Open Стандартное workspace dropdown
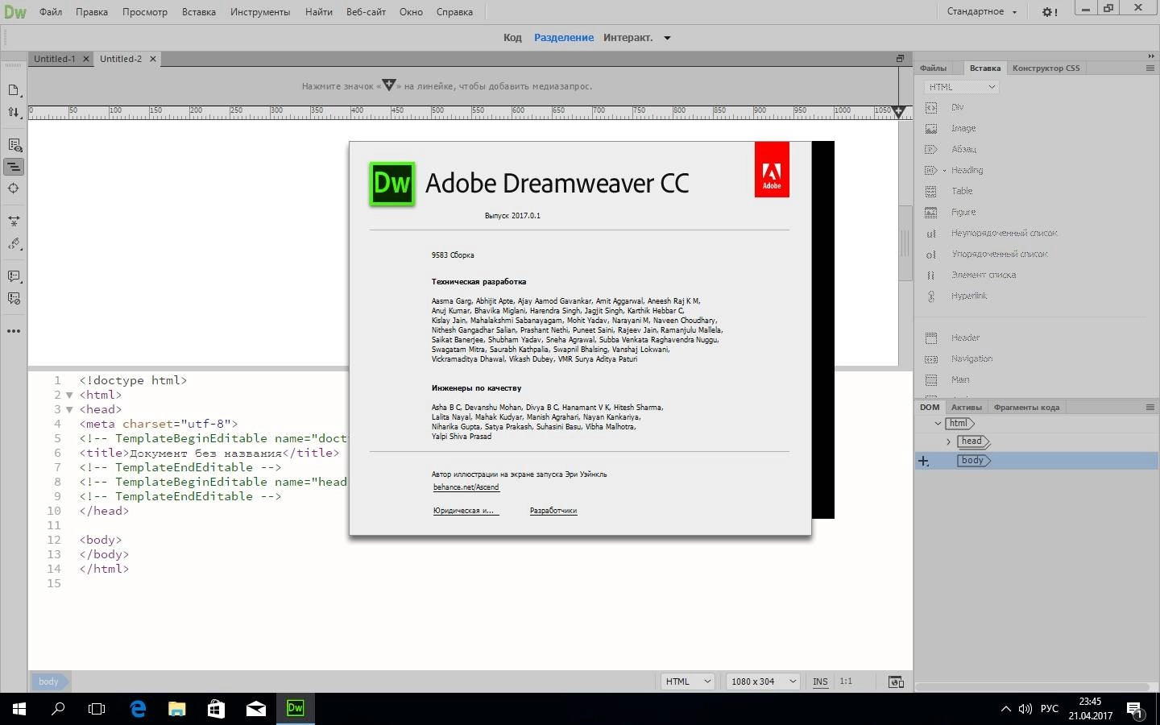This screenshot has width=1160, height=725. (x=982, y=11)
